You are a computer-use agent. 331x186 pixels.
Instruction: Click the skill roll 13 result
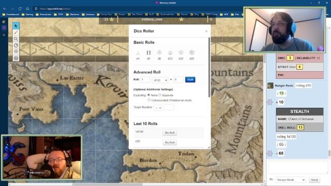coord(300,128)
